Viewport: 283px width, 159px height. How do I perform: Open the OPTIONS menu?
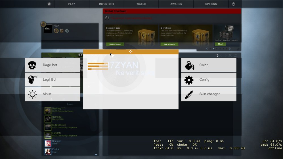pos(211,4)
